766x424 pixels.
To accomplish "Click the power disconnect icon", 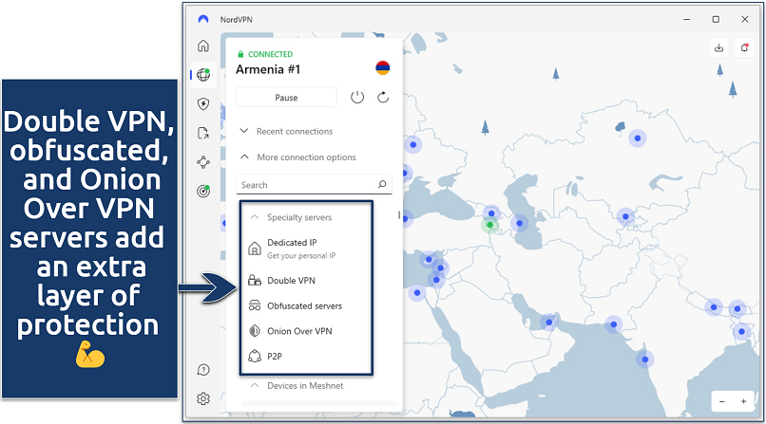I will point(357,97).
